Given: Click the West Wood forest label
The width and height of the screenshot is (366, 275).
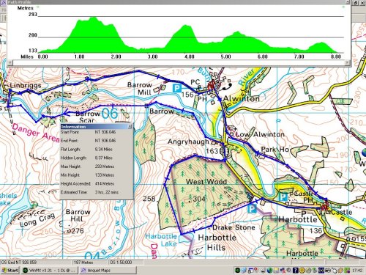Looking at the screenshot, I should point(206,182).
